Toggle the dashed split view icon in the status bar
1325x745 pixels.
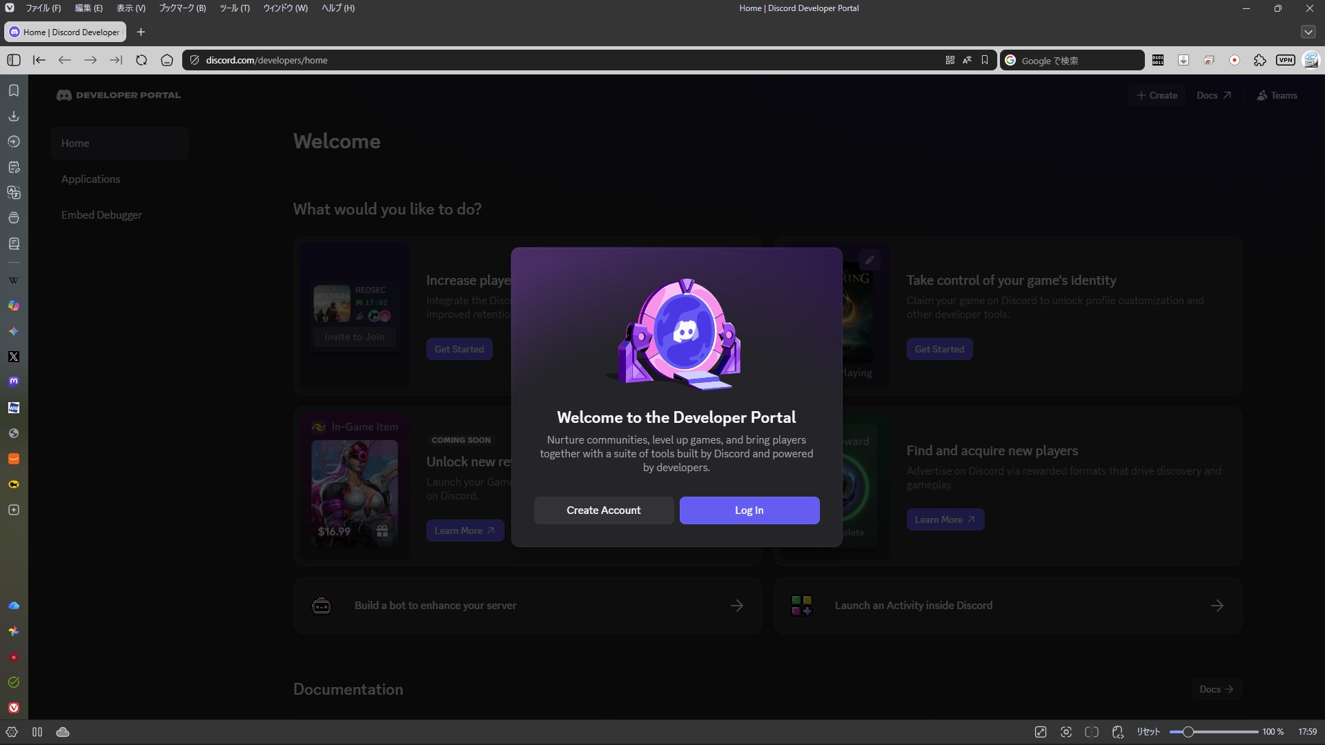point(1092,732)
